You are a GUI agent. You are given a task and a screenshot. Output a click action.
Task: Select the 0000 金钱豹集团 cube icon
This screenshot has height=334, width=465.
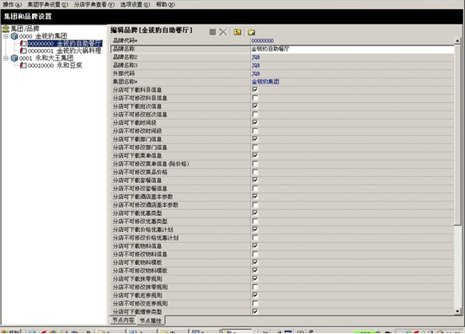14,36
